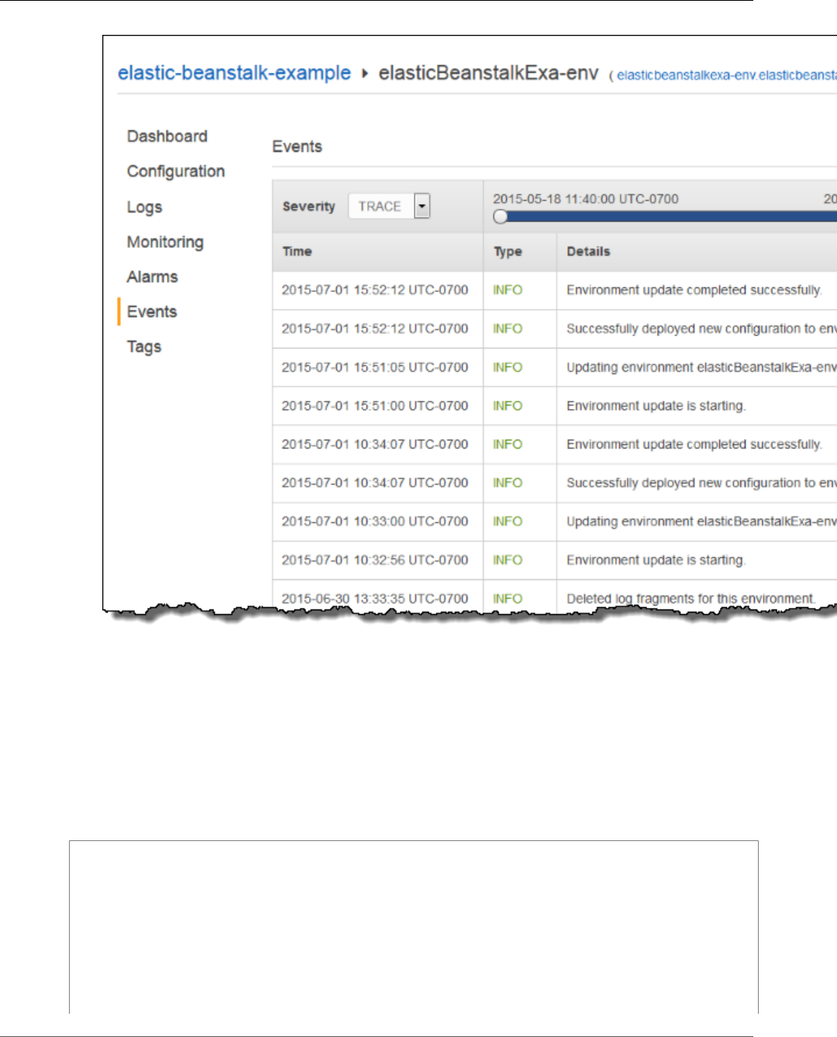
Task: Open the Logs section in the sidebar
Action: (145, 207)
